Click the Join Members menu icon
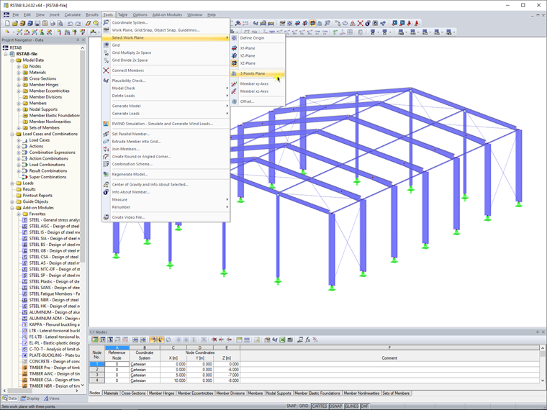This screenshot has width=547, height=410. [x=106, y=149]
